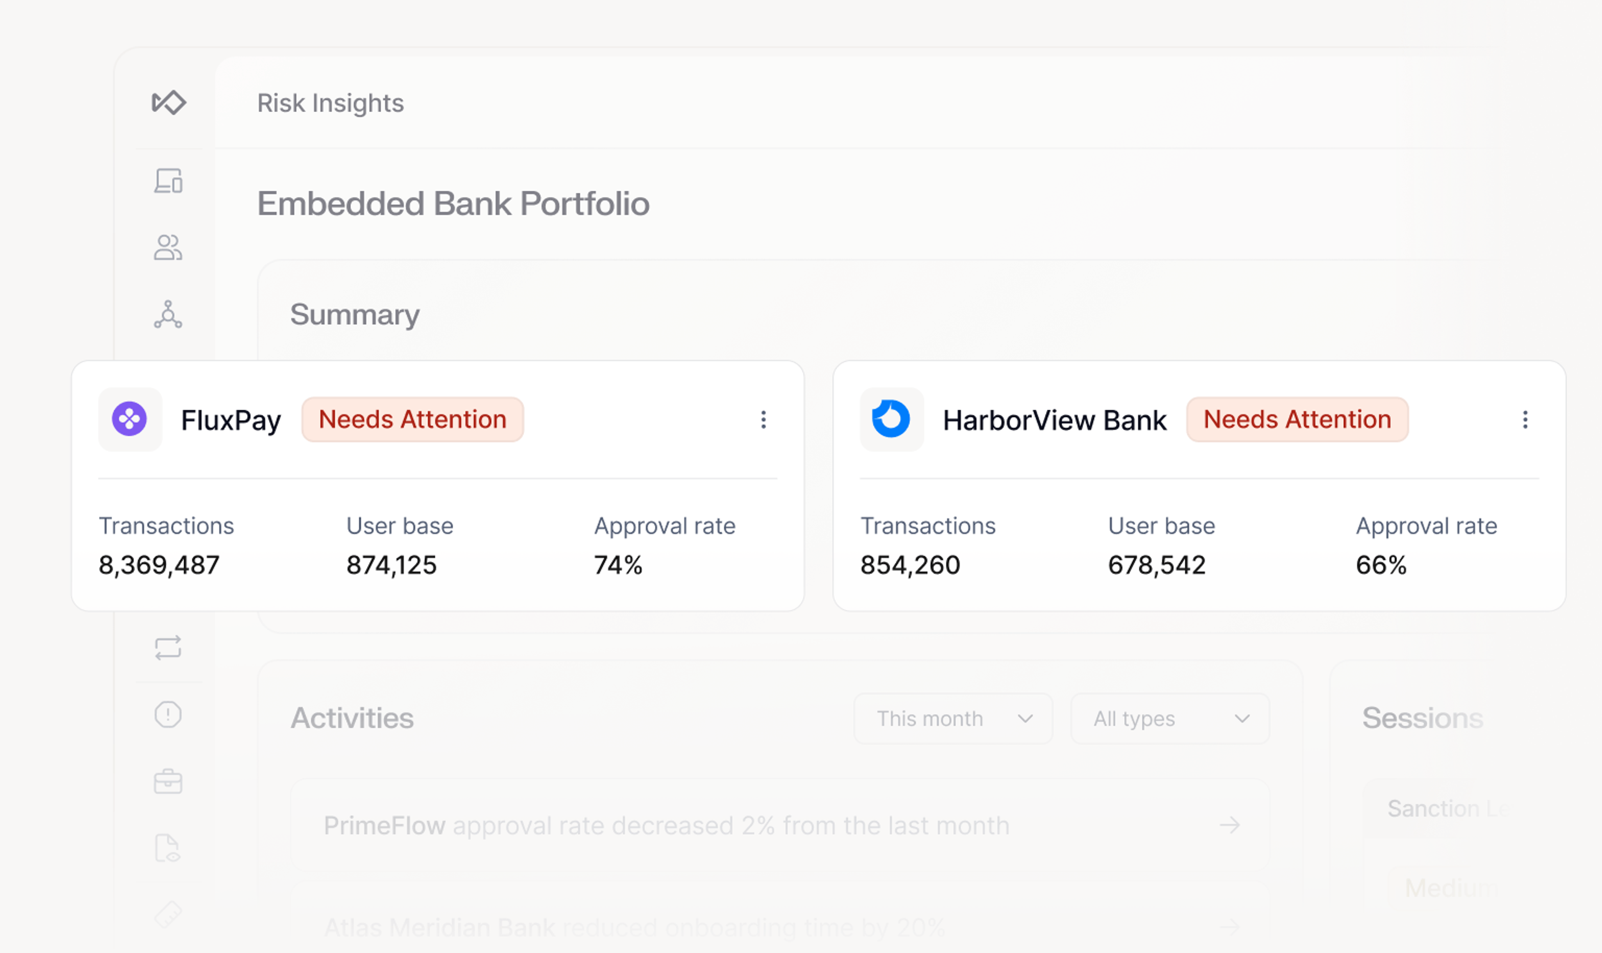
Task: Click HarborView Bank Needs Attention badge
Action: click(x=1297, y=420)
